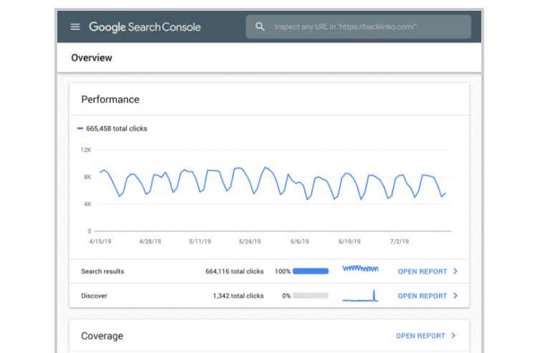Click the Google Search Console logo
The image size is (545, 353).
145,26
